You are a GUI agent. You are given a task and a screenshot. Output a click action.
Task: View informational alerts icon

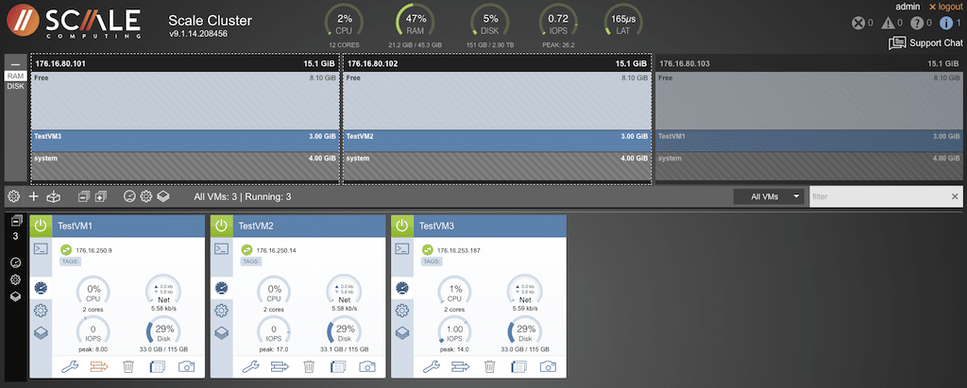[x=946, y=24]
